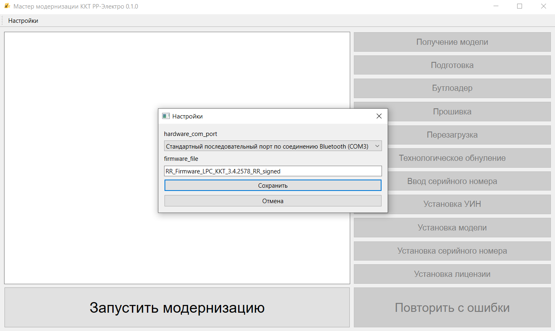
Task: Click the app icon in title bar
Action: point(7,6)
